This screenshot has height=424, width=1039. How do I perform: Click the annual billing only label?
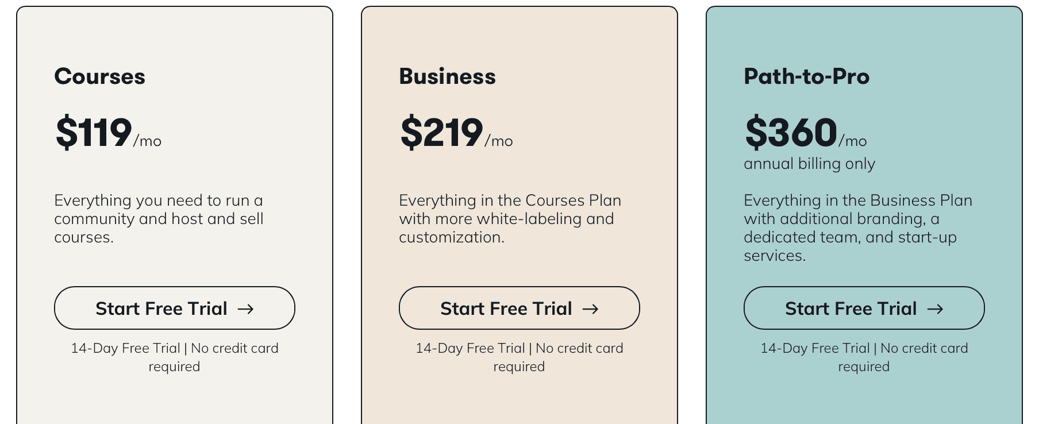coord(809,164)
